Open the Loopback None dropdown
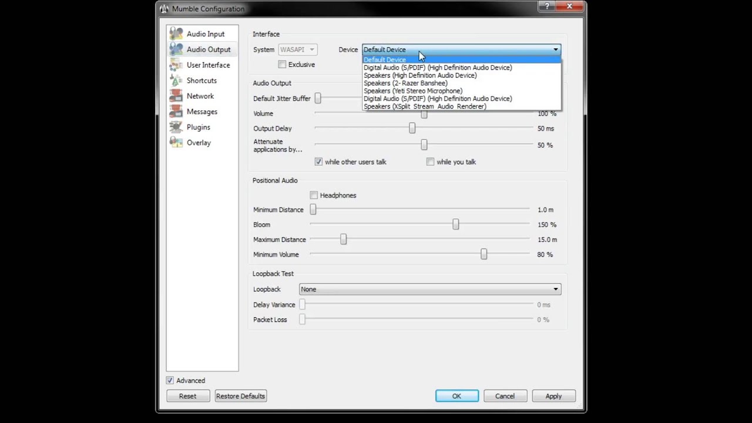This screenshot has height=423, width=752. coord(430,289)
